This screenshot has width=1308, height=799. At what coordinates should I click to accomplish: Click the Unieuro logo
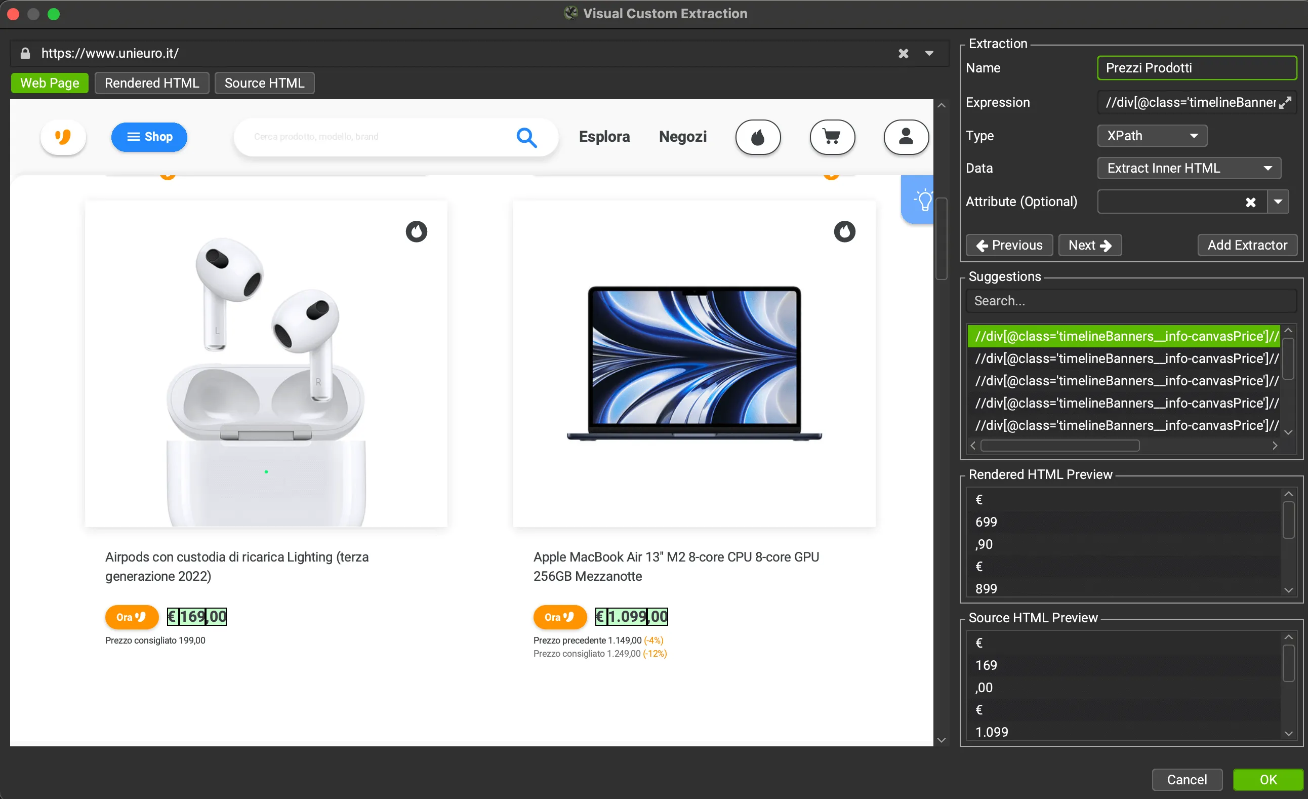pos(63,137)
